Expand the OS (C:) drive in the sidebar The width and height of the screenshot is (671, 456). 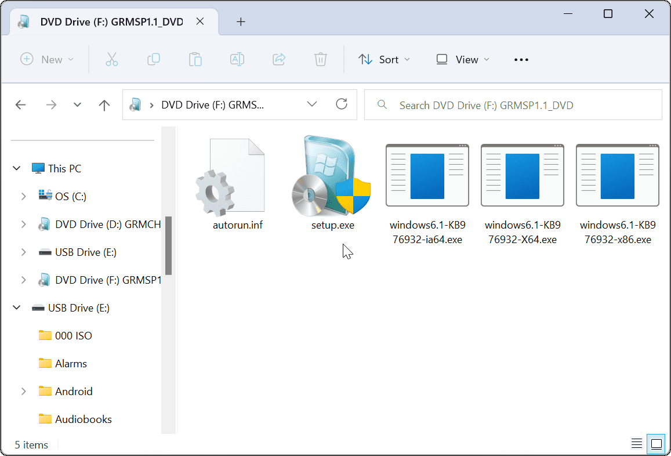[x=23, y=196]
